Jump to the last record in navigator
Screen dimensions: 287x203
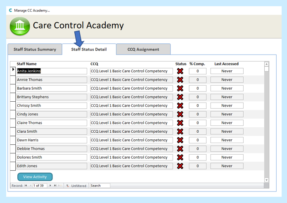55,186
